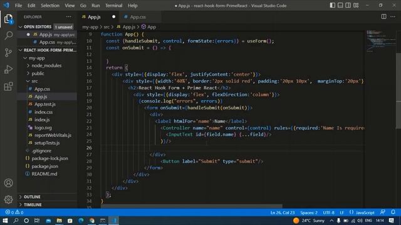Toggle the bottom panel layout icon
401x225 pixels.
coord(340,5)
